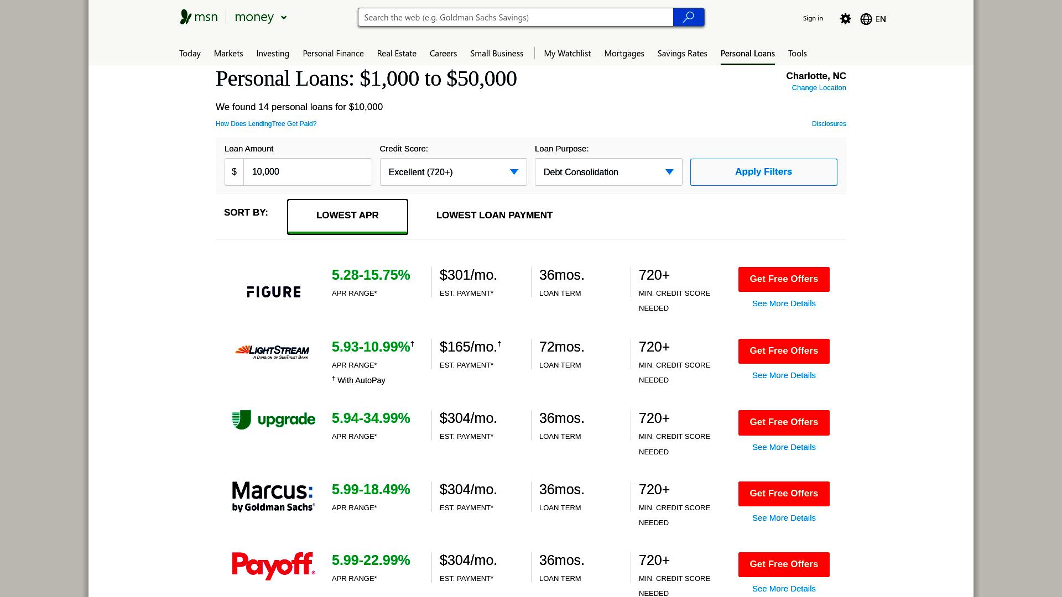
Task: Open How Does LendingTree Get Paid link
Action: pos(266,124)
